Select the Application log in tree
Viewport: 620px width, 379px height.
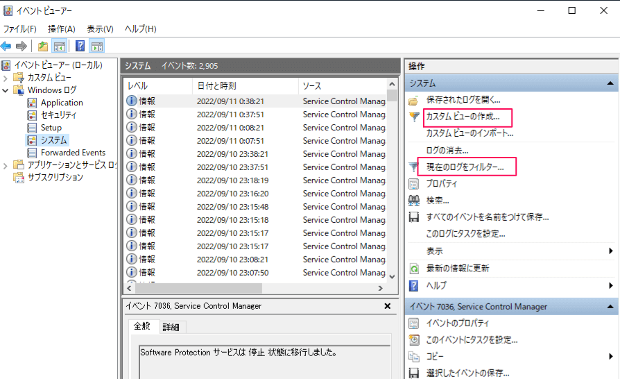(62, 103)
